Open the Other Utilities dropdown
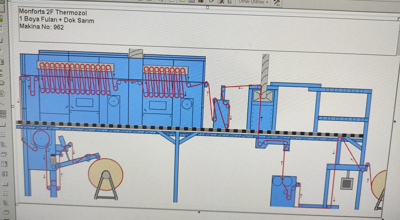400x220 pixels. click(x=253, y=2)
